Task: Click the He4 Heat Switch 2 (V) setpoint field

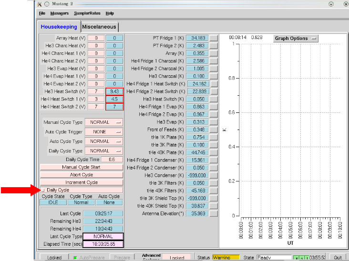Action: [96, 107]
